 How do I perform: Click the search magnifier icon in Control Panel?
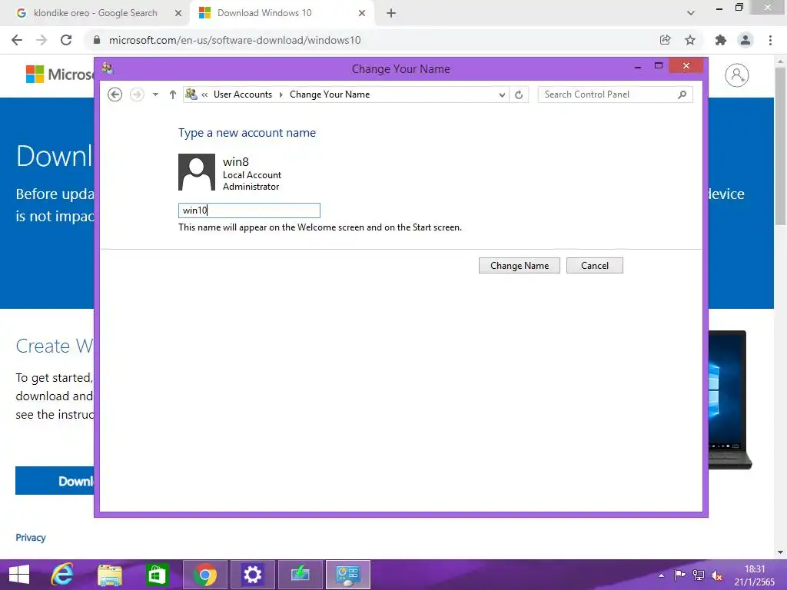(682, 94)
